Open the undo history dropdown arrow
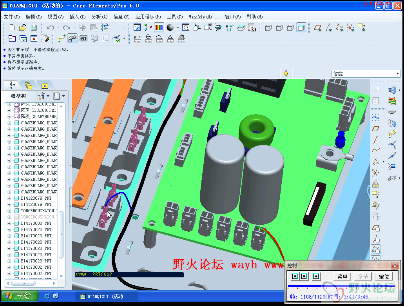Screen dimensions: 404x306 click(58, 27)
